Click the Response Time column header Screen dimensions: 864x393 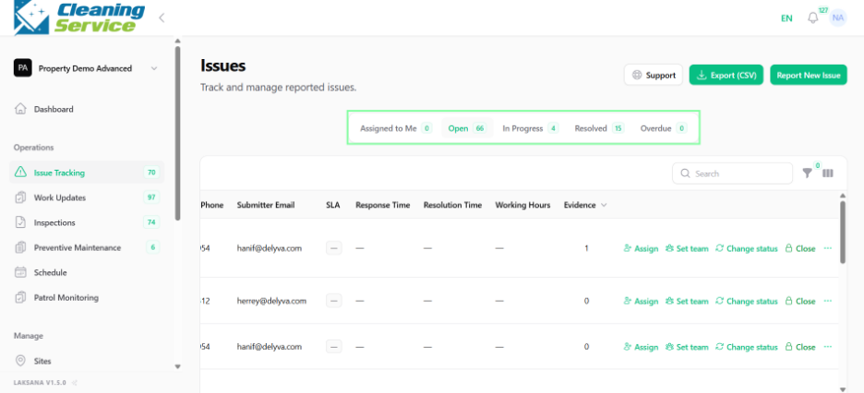383,205
